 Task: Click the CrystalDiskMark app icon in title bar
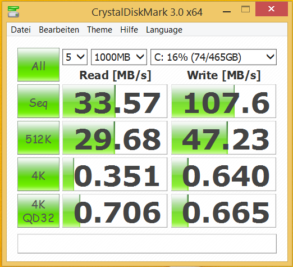(x=13, y=12)
